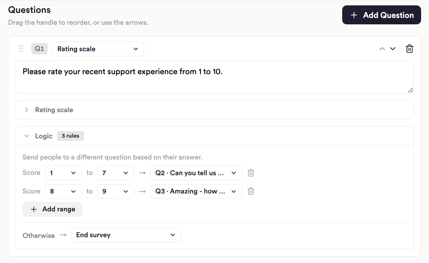Move Q1 down with the down arrow
Screen dimensions: 429x263
[x=393, y=49]
